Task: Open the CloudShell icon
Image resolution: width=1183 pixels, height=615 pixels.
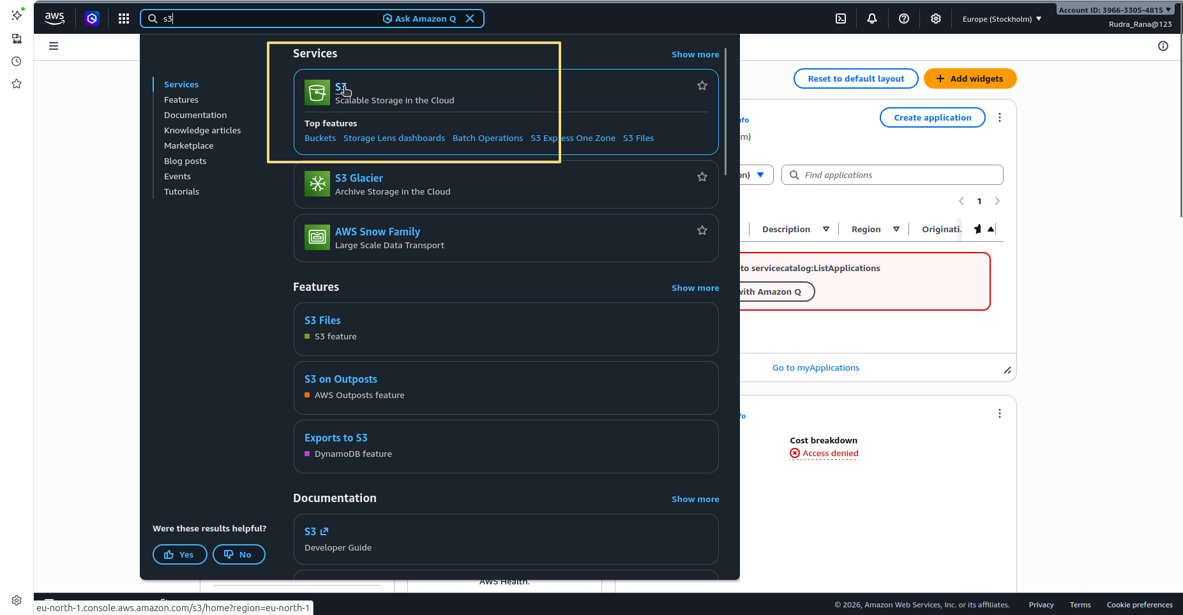Action: pyautogui.click(x=841, y=19)
